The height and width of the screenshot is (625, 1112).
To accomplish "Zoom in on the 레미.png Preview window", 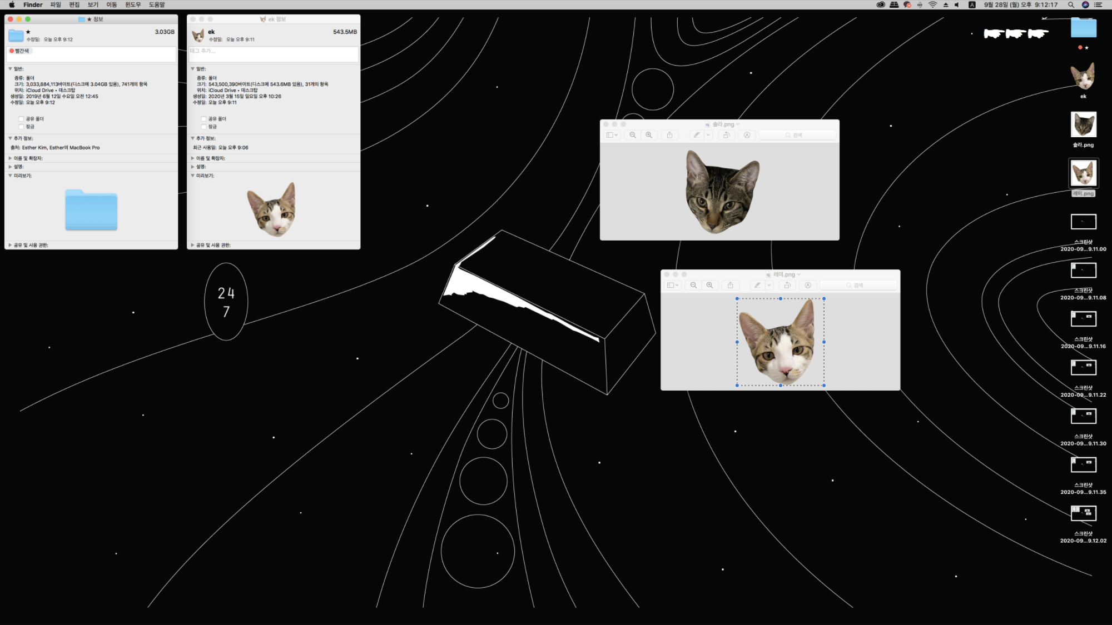I will pos(709,285).
